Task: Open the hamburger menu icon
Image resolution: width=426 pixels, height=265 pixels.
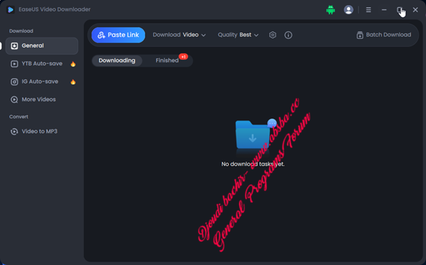Action: click(x=368, y=10)
